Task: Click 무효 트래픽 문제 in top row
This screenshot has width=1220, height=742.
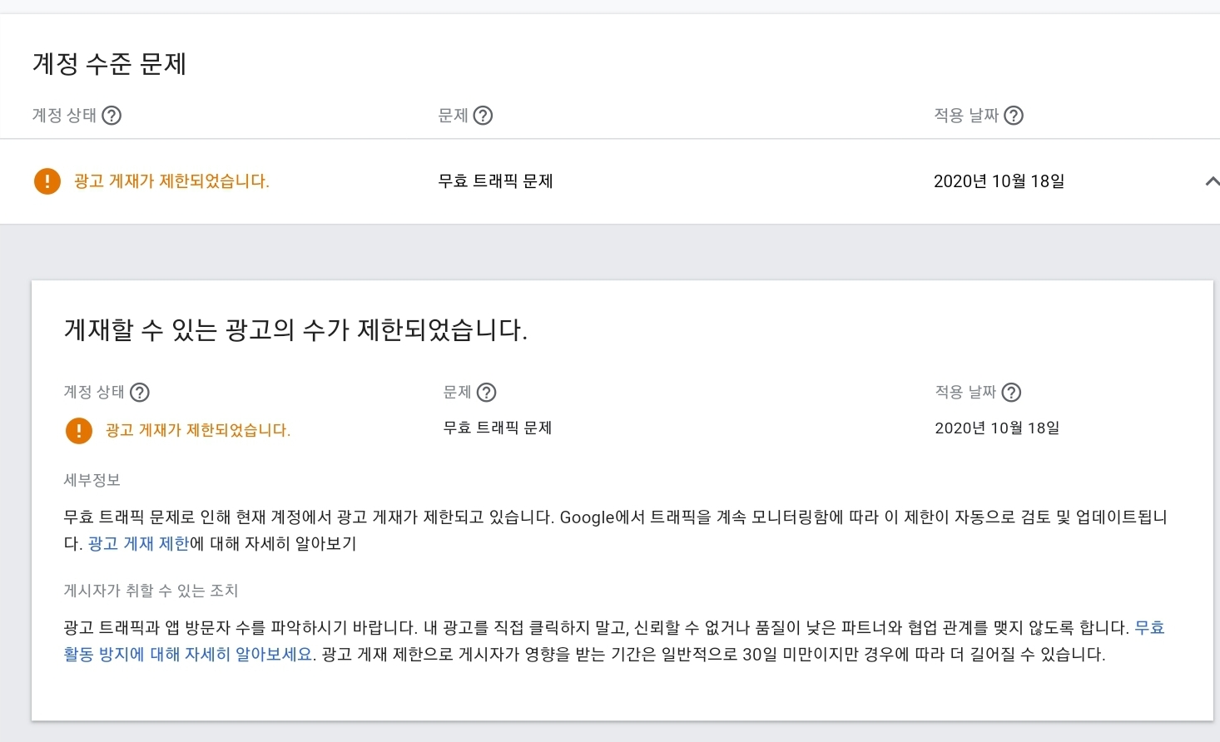Action: tap(496, 181)
